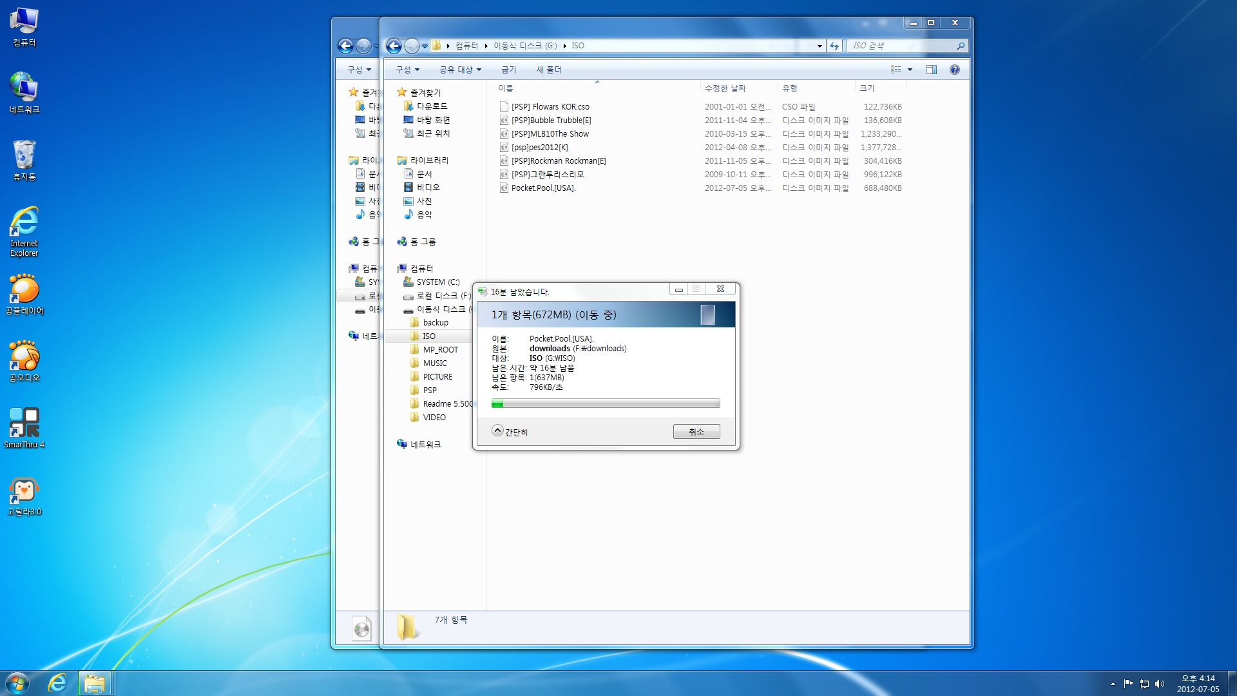
Task: Open the 구성 menu in back window
Action: tap(359, 70)
